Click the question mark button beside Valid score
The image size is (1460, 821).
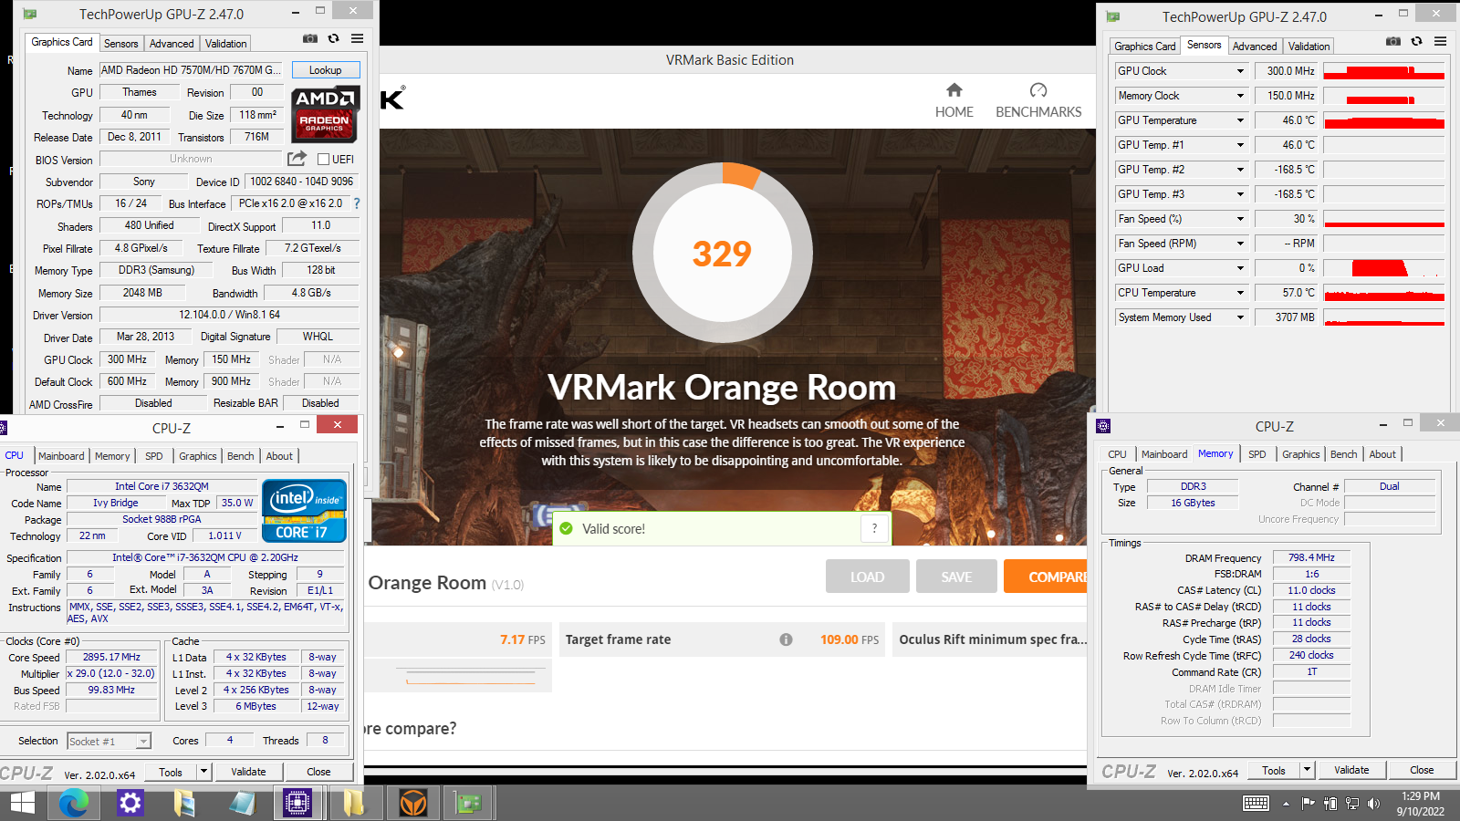click(874, 528)
